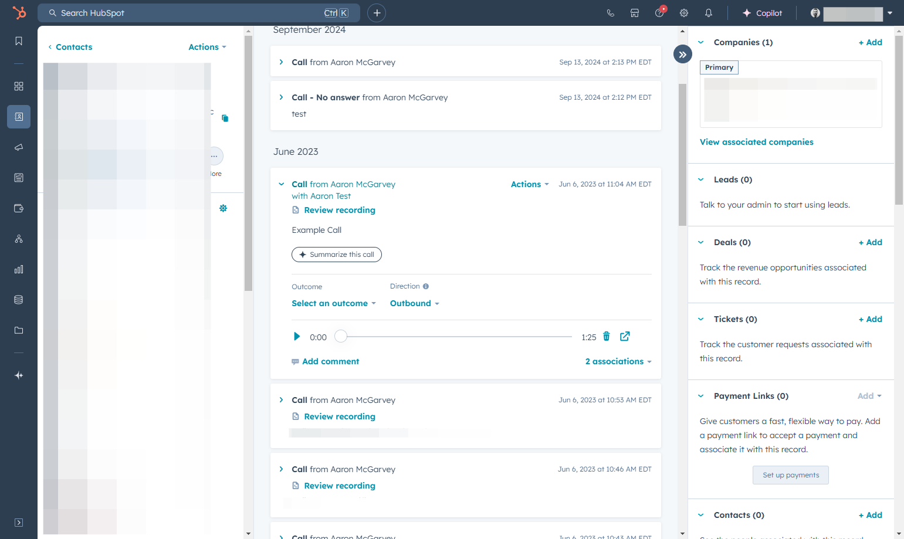Play the call recording
The image size is (904, 539).
(296, 337)
